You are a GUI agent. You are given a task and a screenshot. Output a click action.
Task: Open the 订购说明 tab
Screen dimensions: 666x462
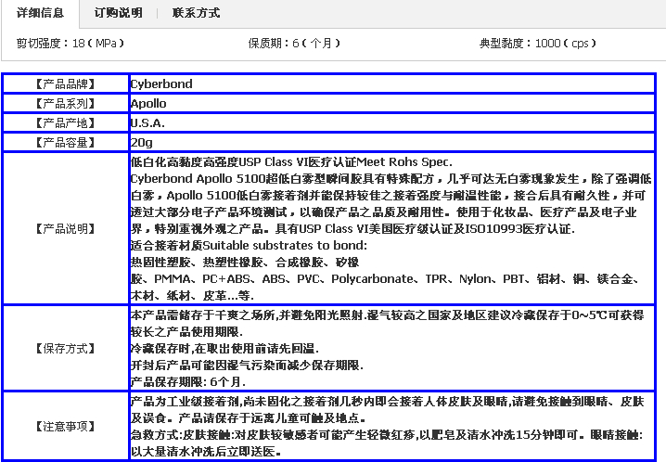pyautogui.click(x=119, y=13)
